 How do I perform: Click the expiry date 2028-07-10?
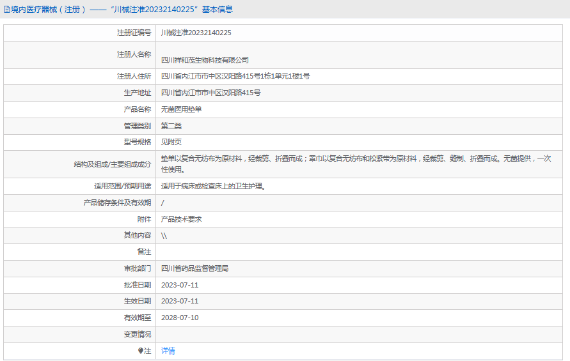pyautogui.click(x=180, y=318)
